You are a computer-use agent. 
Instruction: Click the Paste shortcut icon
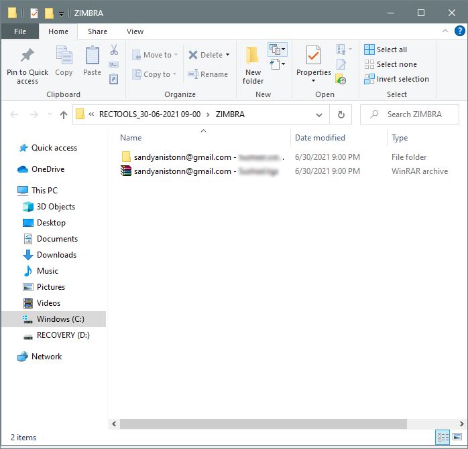114,79
